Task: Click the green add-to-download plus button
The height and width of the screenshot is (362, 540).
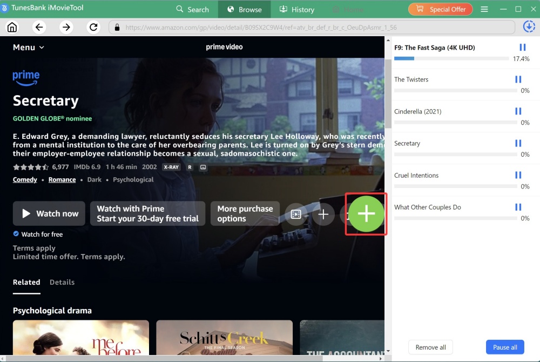Action: (366, 214)
